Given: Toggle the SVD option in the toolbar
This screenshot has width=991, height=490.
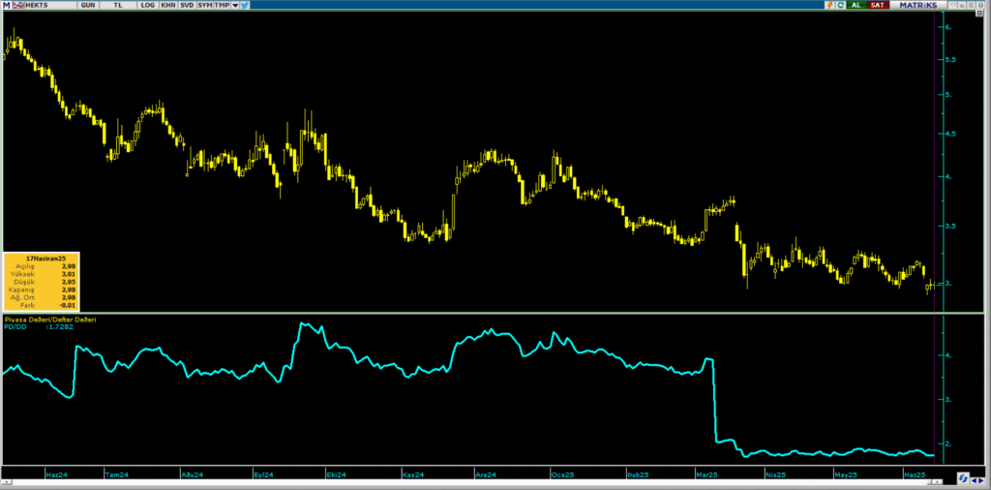Looking at the screenshot, I should coord(187,5).
